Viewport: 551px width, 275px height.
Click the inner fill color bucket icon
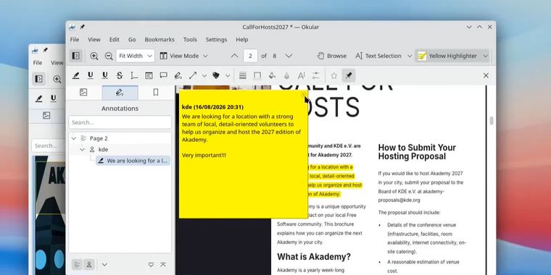(272, 75)
